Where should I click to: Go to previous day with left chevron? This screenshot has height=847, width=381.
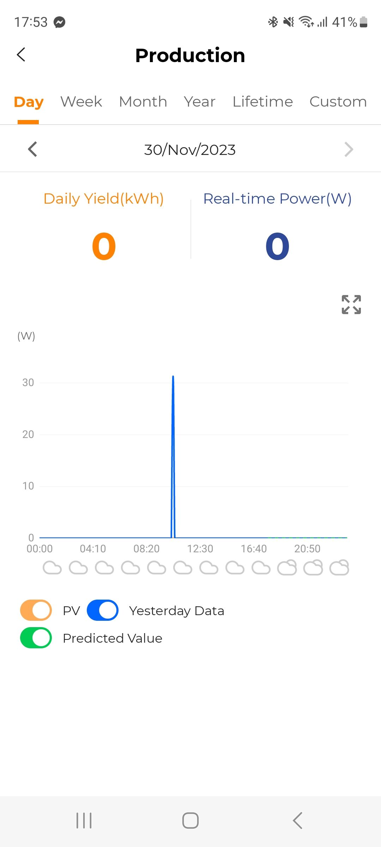point(32,149)
